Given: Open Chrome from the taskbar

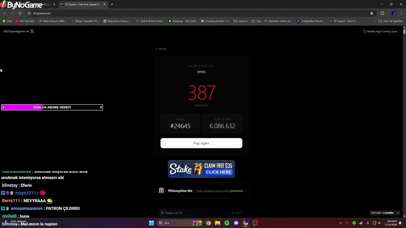Looking at the screenshot, I should point(208,223).
